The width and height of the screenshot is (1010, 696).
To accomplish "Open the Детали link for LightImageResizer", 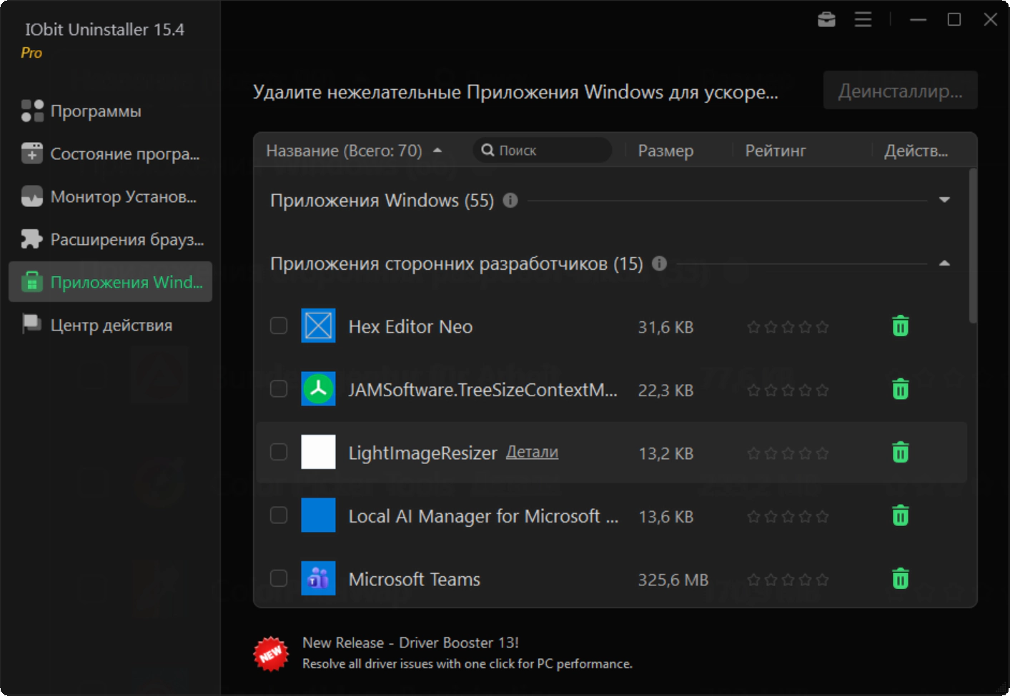I will [532, 452].
